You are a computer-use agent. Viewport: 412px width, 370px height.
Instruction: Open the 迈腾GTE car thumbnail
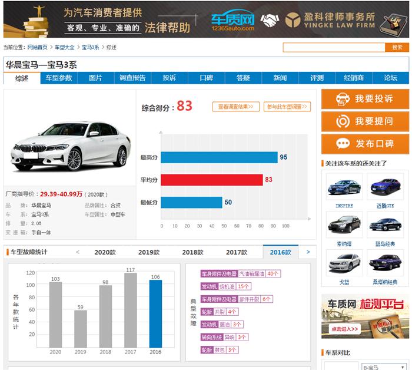pyautogui.click(x=385, y=186)
